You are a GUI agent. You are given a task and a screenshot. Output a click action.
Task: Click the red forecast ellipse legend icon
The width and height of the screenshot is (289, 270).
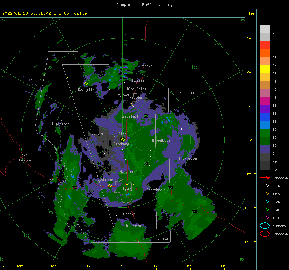pyautogui.click(x=265, y=234)
